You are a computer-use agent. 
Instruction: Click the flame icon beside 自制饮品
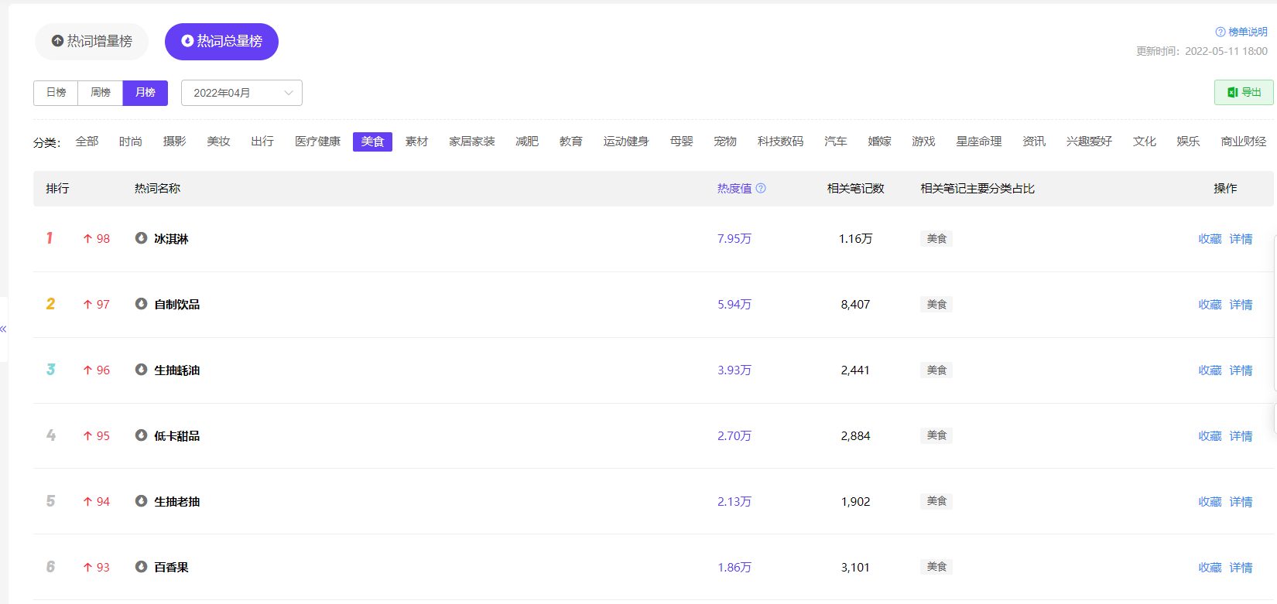pos(141,304)
